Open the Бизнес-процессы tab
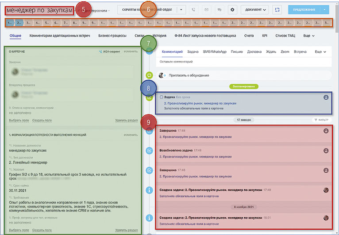Screen dimensions: 339x235 (112, 35)
